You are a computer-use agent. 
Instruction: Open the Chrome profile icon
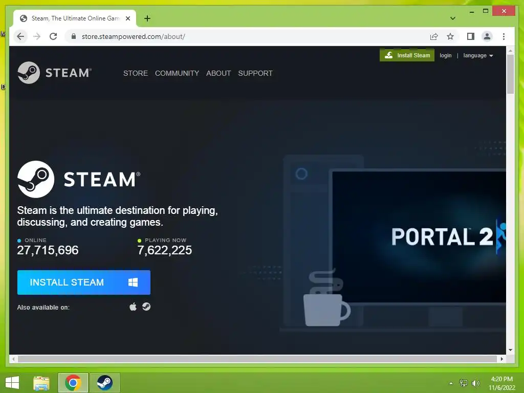coord(487,36)
